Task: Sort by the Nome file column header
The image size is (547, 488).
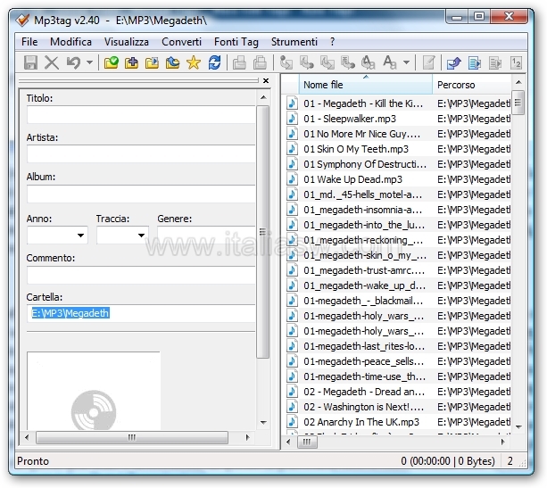Action: click(365, 85)
